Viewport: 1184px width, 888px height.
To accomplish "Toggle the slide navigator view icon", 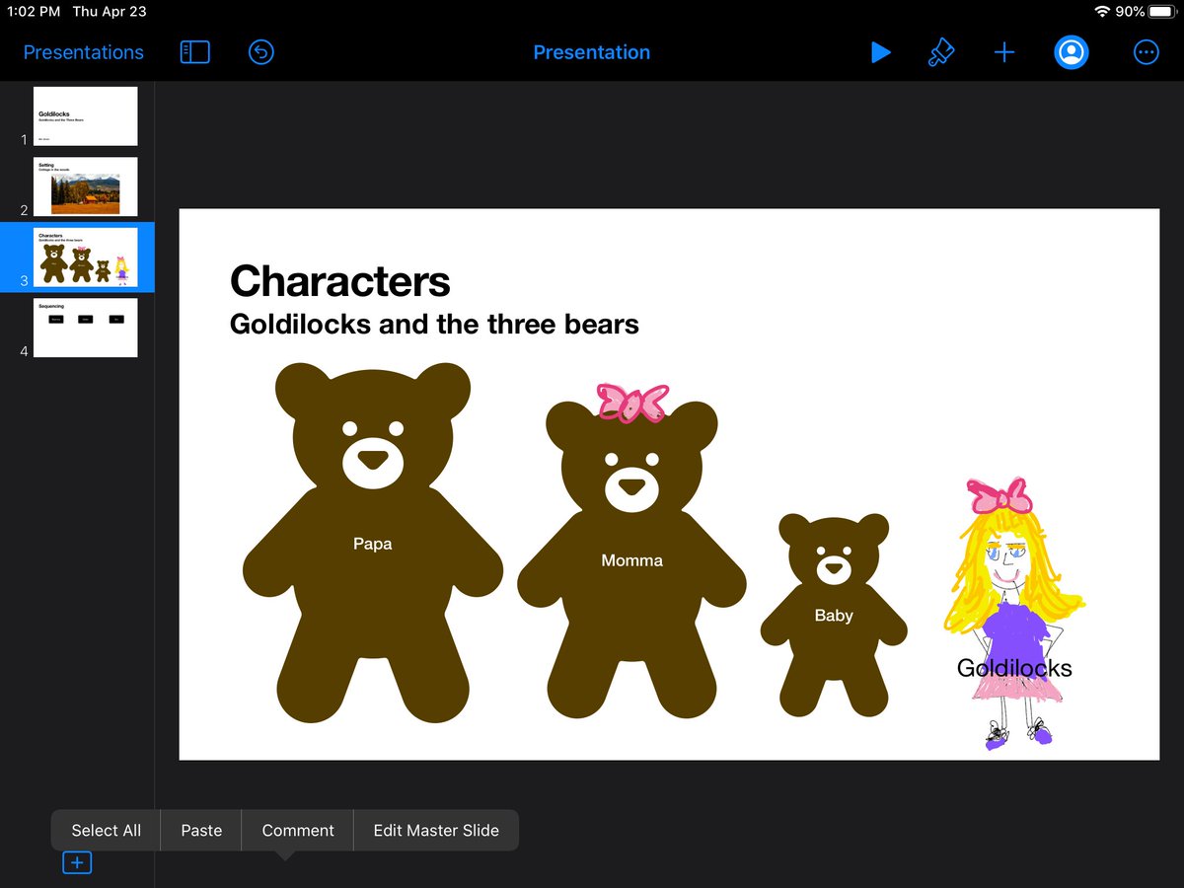I will [194, 52].
